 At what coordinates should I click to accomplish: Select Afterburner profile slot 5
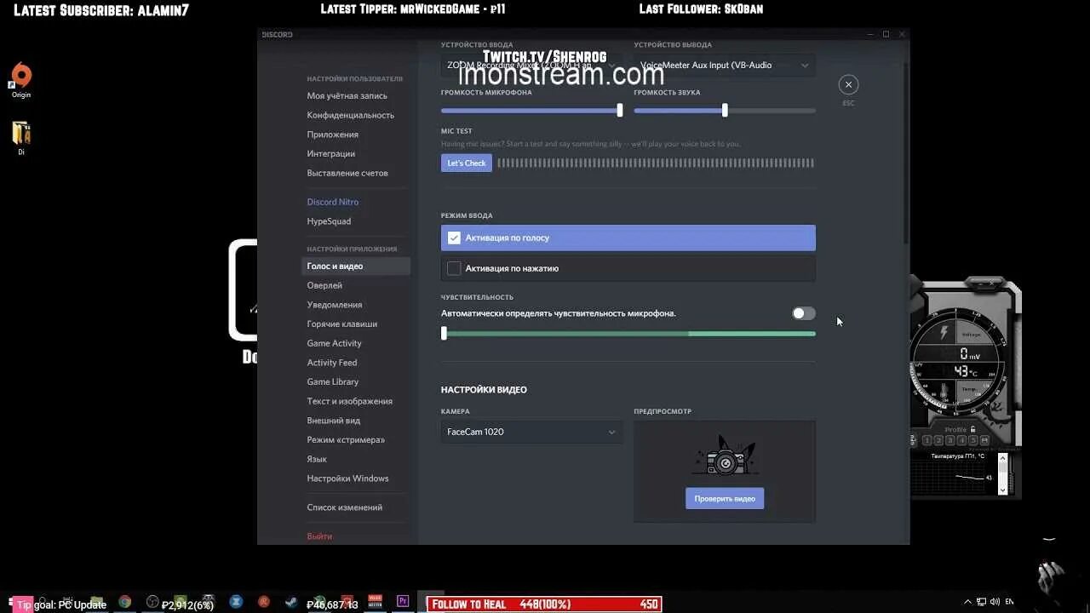(974, 440)
